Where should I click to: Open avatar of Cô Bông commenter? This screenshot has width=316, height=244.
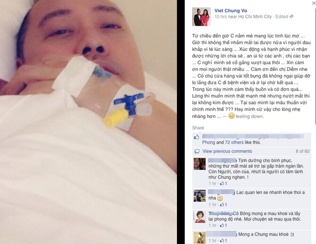coord(200,217)
